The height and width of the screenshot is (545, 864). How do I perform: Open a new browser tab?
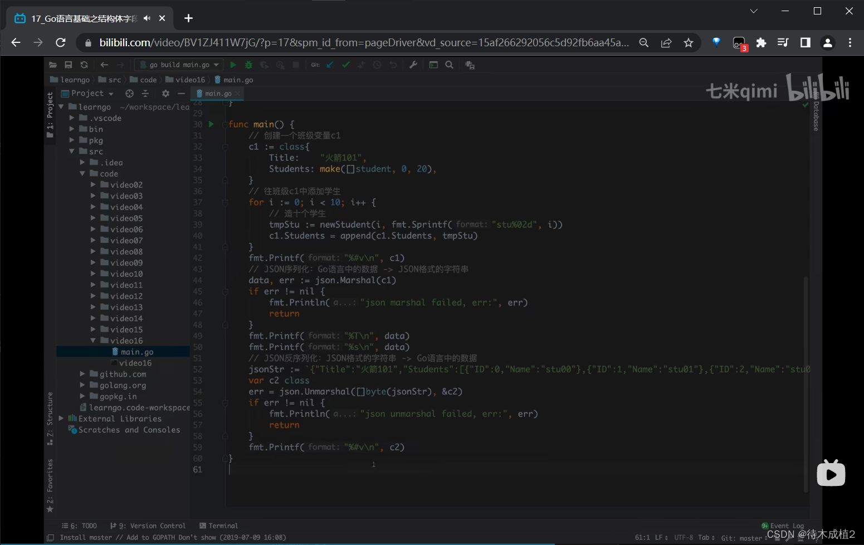coord(188,18)
